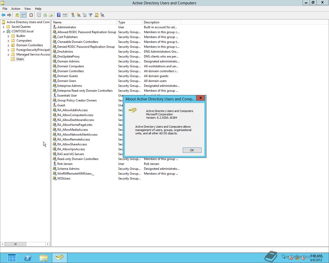The width and height of the screenshot is (329, 263).
Task: Expand the Saved Queries node
Action: tap(4, 27)
